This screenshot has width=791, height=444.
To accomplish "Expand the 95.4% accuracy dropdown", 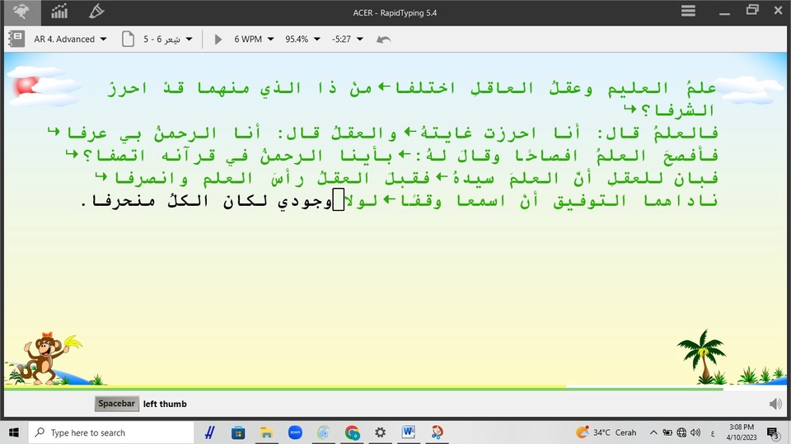I will click(302, 39).
